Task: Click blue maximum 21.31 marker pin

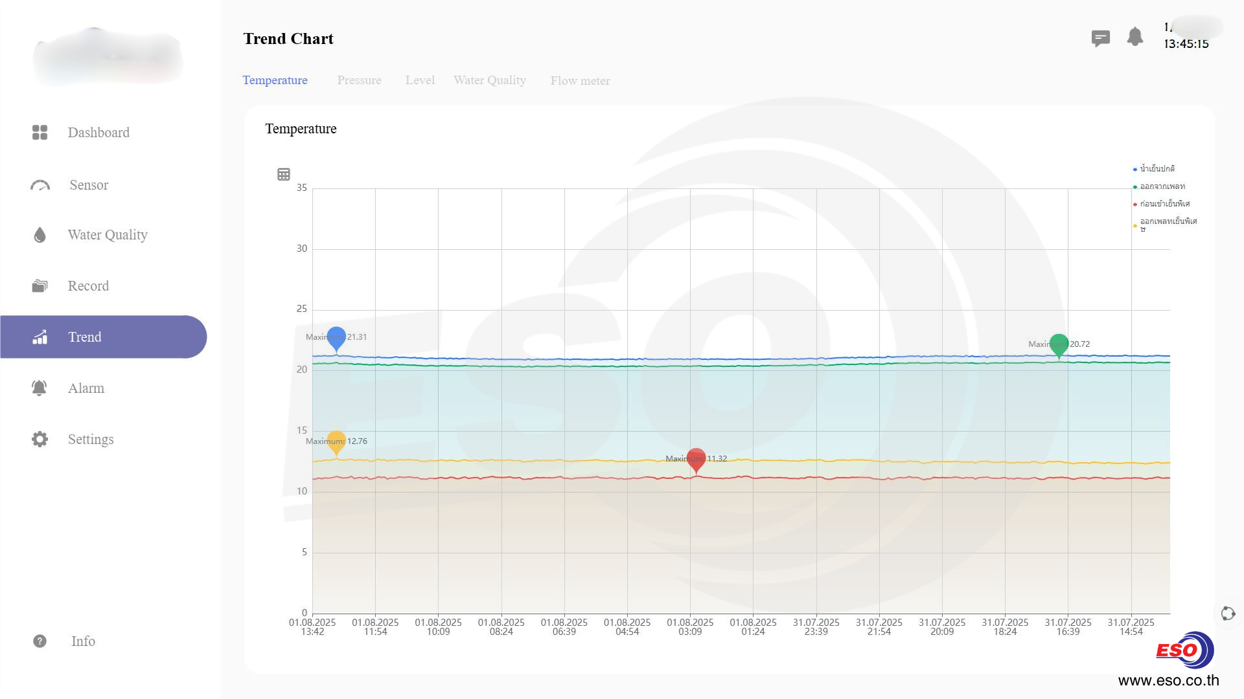Action: click(336, 337)
